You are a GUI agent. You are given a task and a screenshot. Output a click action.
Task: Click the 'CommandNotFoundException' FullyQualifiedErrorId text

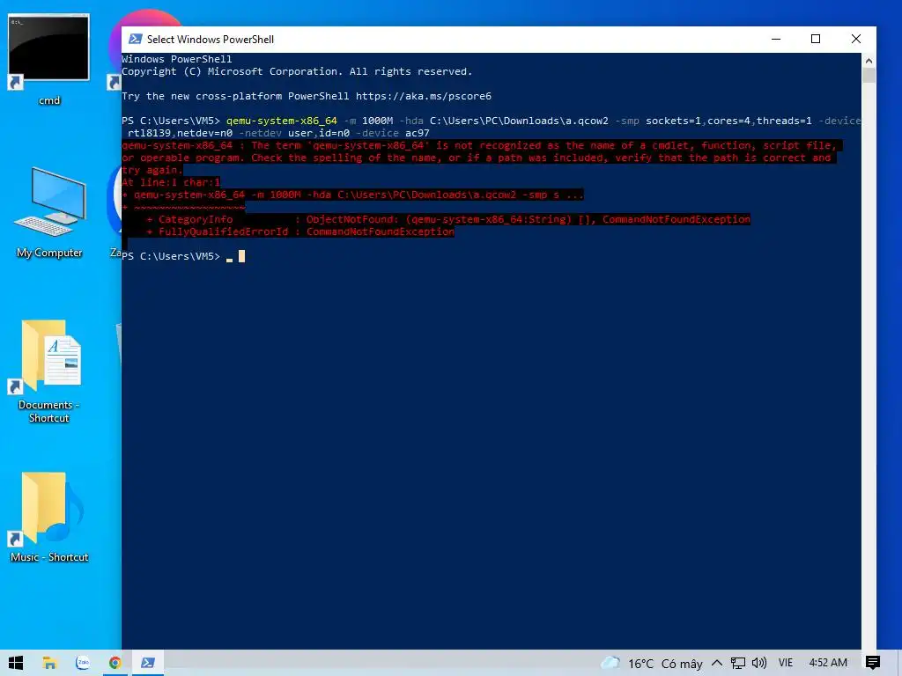click(x=381, y=231)
